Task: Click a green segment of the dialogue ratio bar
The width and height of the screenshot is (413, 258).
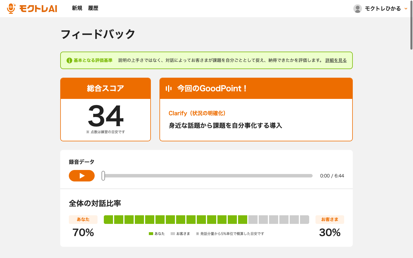Action: pyautogui.click(x=172, y=220)
